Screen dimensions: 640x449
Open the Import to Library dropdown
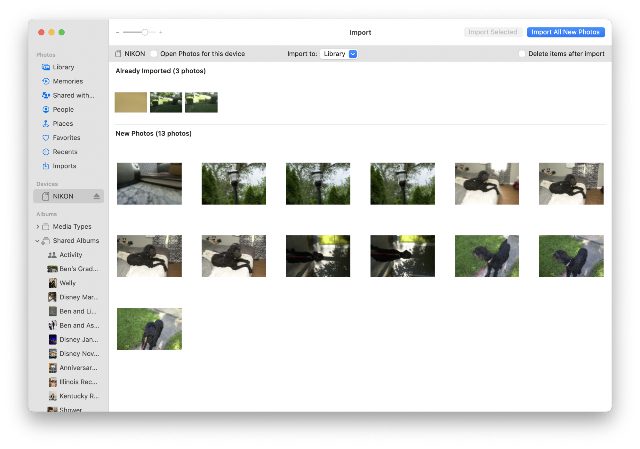(x=339, y=54)
